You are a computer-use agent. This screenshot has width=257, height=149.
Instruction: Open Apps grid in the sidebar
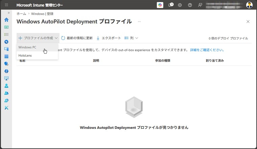click(x=6, y=56)
